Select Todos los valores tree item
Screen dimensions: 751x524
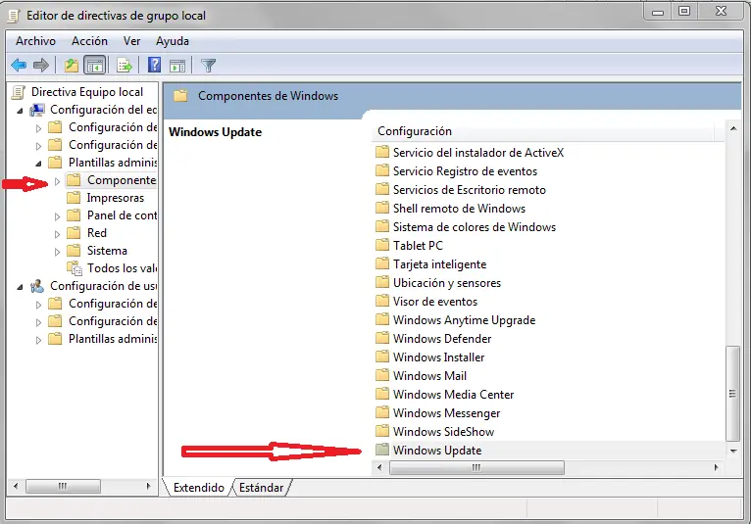coord(122,268)
